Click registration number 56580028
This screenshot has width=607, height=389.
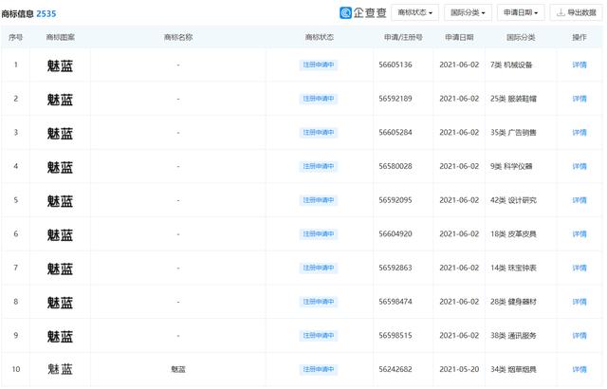pyautogui.click(x=395, y=166)
